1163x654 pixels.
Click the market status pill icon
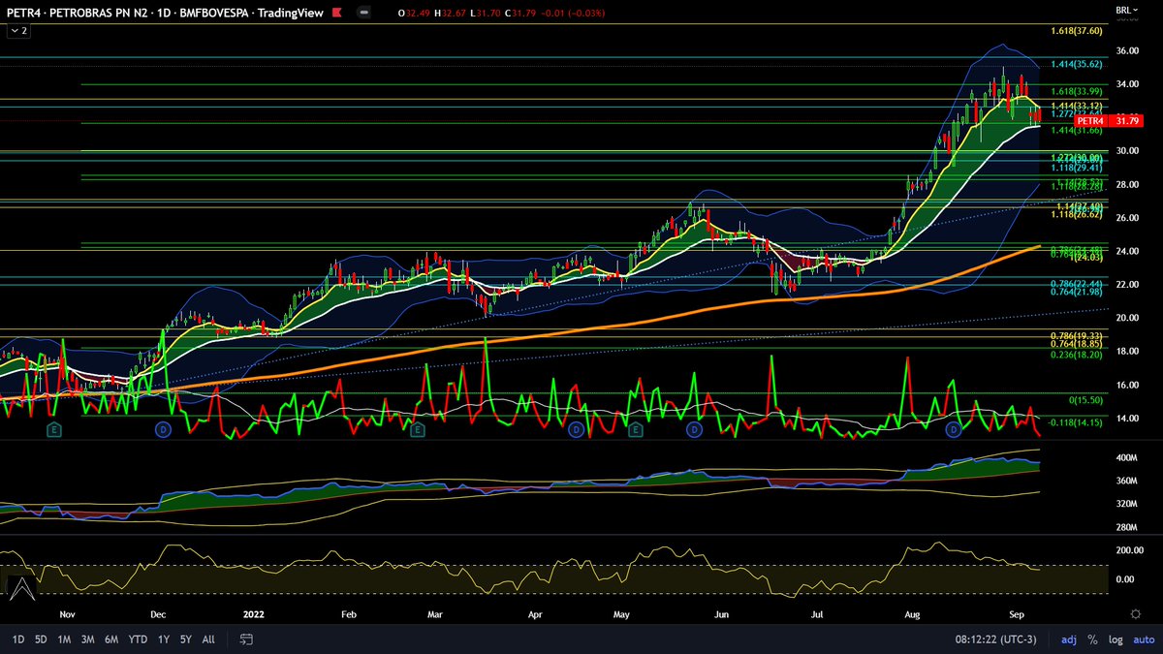click(x=366, y=12)
